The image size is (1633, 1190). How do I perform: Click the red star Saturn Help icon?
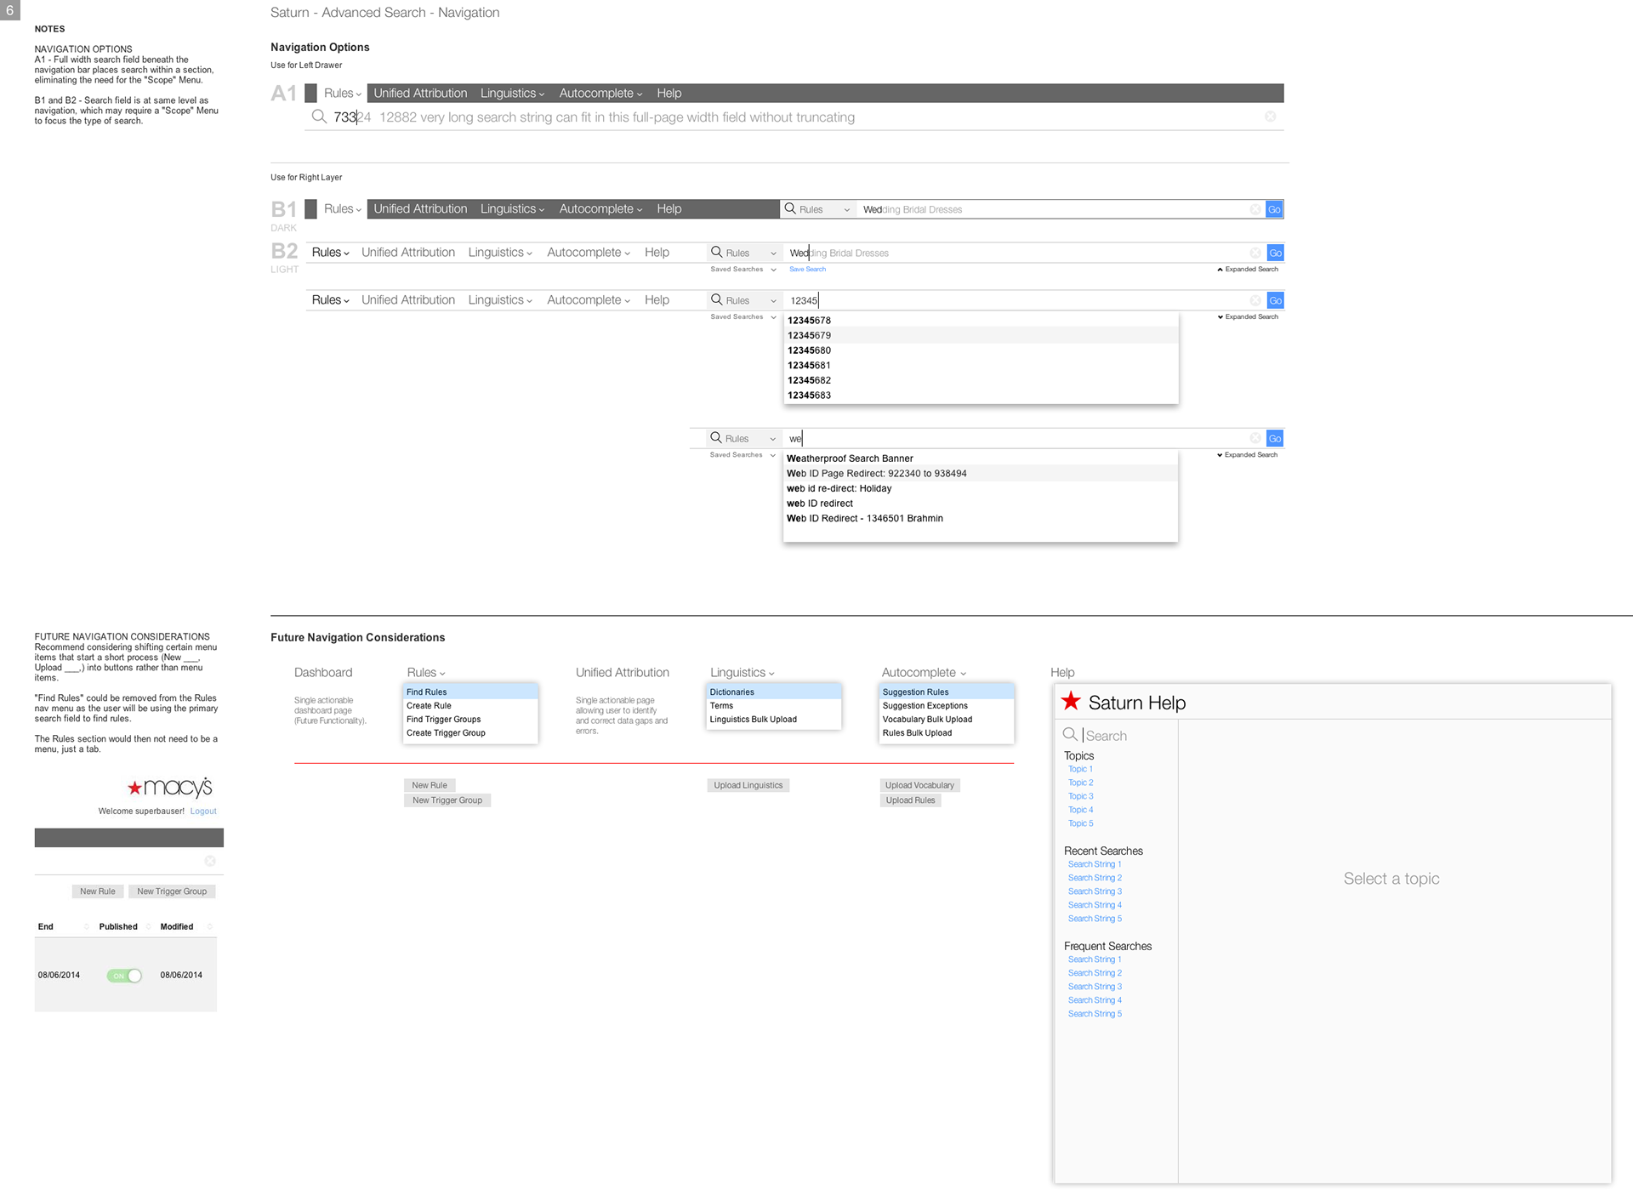tap(1071, 702)
